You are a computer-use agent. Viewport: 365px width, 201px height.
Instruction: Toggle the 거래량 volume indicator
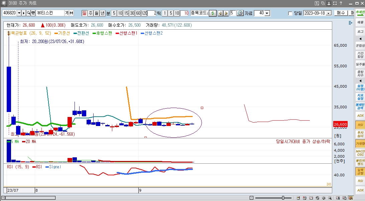(x=360, y=144)
